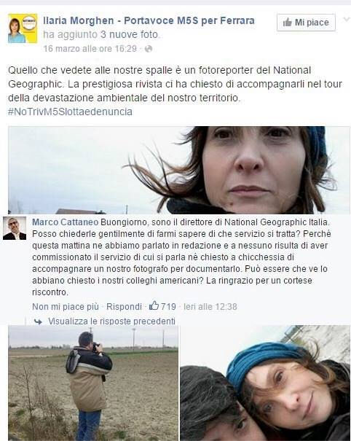Open the Ilaria Morghen page name link
Viewport: 351px width, 441px height.
(149, 20)
